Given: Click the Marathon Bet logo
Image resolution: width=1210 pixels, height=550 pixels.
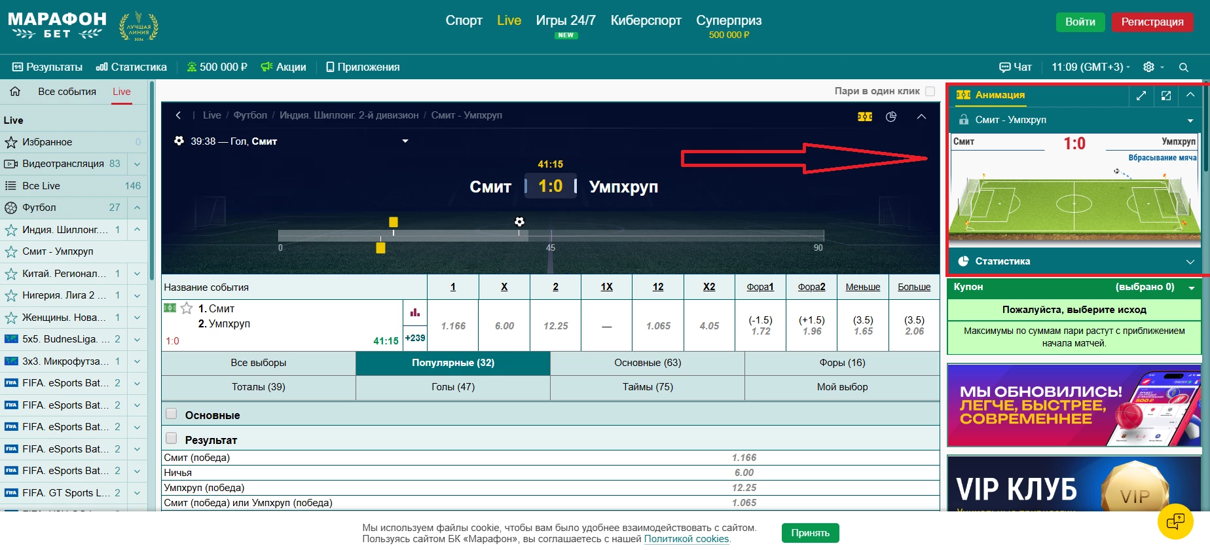Looking at the screenshot, I should coord(57,26).
